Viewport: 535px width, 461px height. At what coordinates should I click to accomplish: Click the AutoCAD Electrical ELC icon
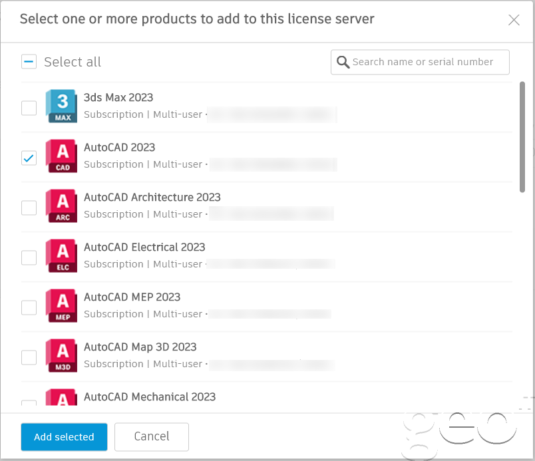pos(61,255)
